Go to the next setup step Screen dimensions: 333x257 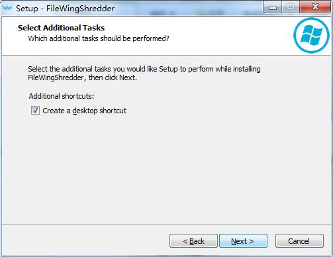click(x=243, y=241)
